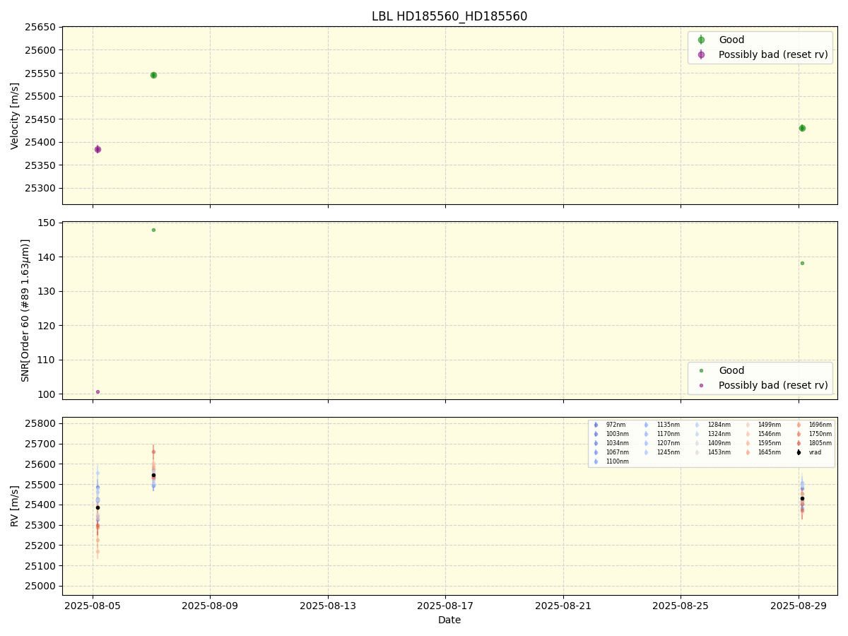Click the 2025-08-17 date tick label
Image resolution: width=848 pixels, height=636 pixels.
point(445,606)
